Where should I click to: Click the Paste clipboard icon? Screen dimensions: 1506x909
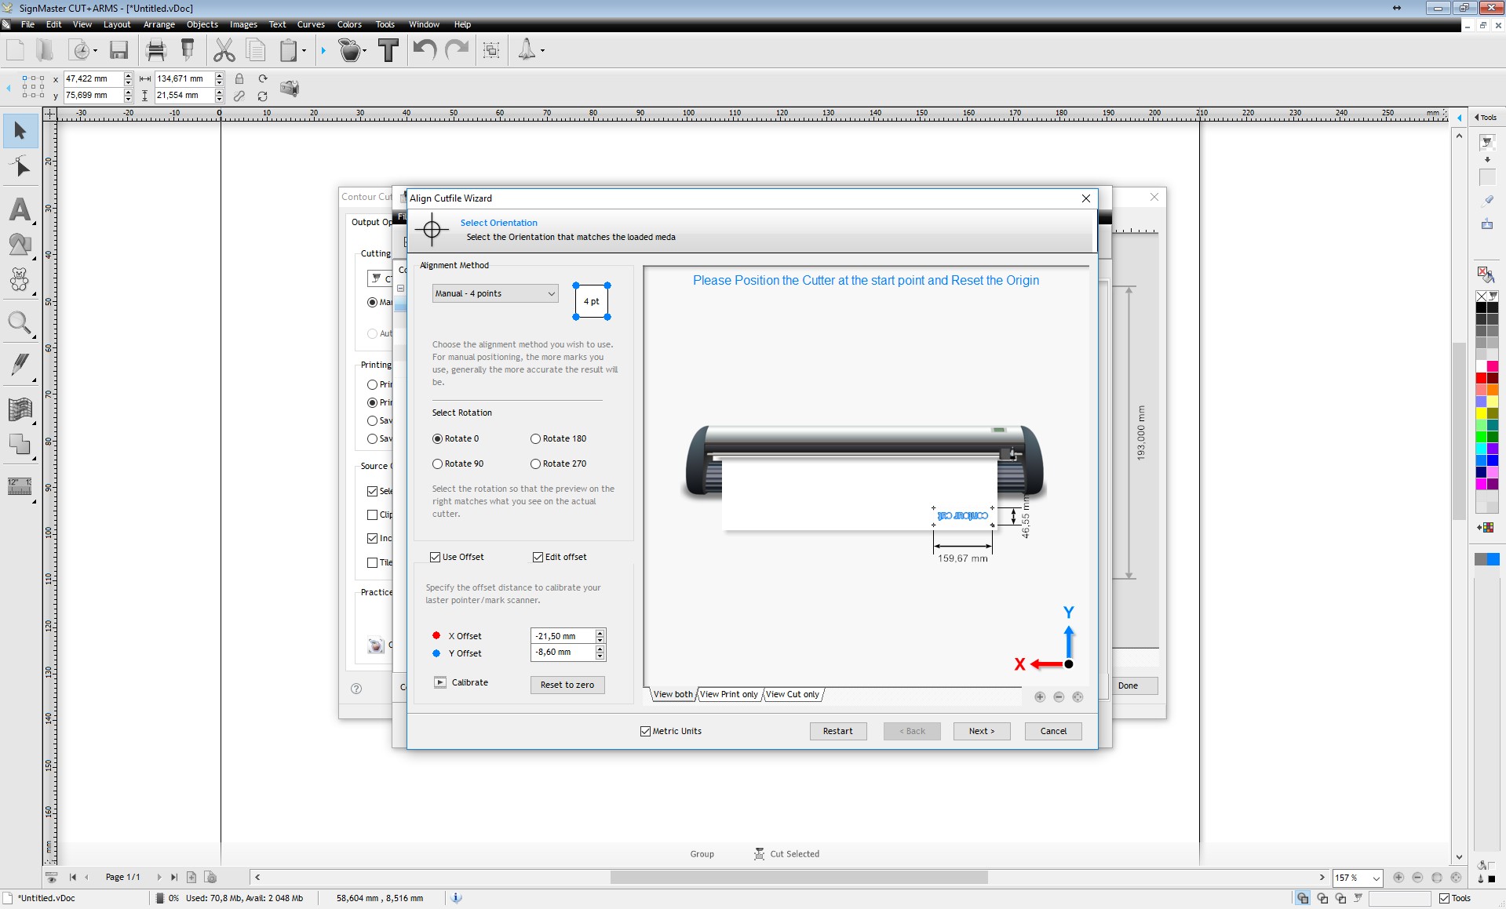[x=289, y=50]
